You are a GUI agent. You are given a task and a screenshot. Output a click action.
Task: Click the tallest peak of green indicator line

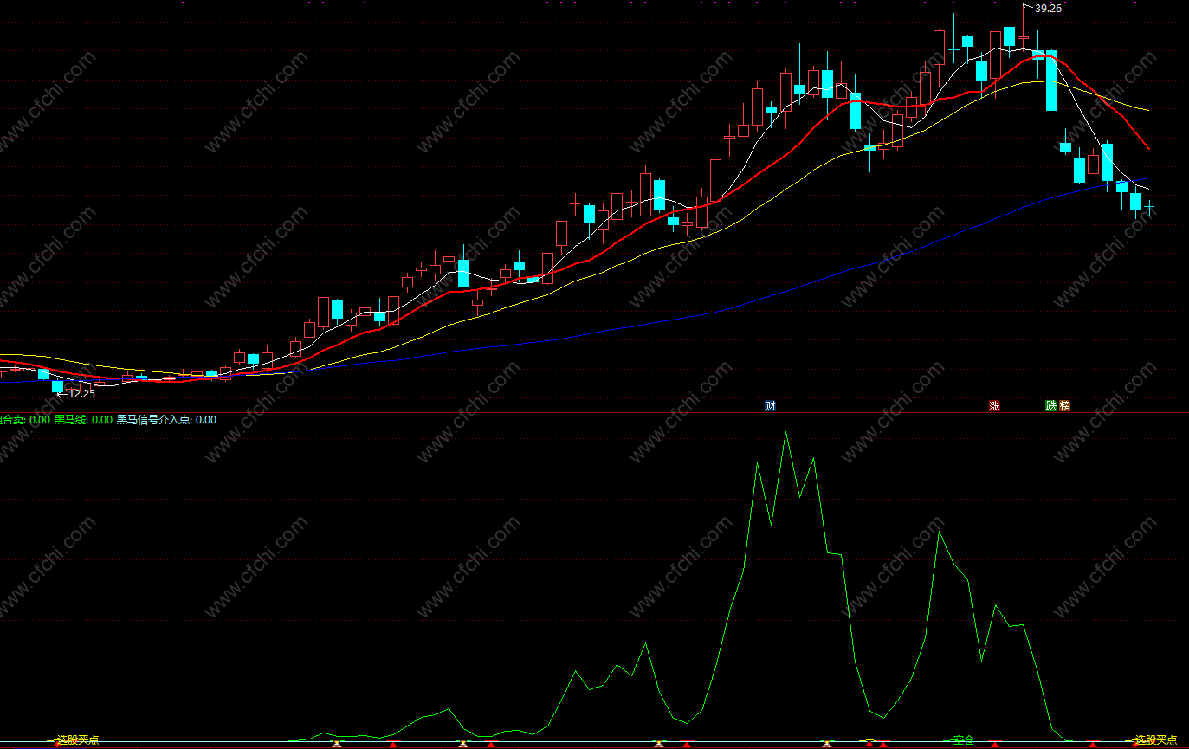pyautogui.click(x=786, y=433)
